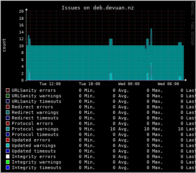Click the Protocol timeouts legend label

point(35,134)
